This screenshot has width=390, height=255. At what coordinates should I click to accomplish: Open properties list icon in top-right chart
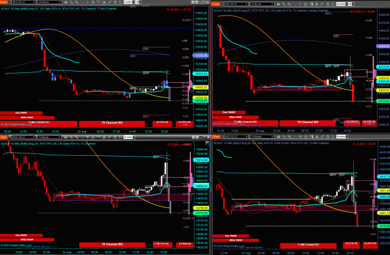coord(333,4)
